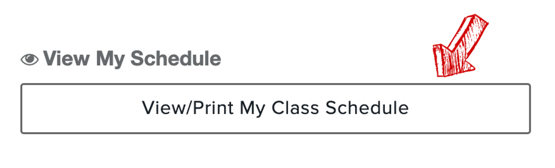
Task: Click the outlined border of the schedule button
Action: [x=275, y=84]
